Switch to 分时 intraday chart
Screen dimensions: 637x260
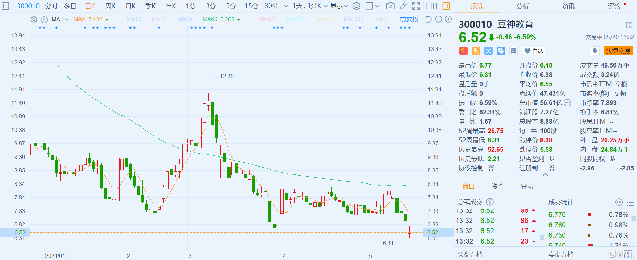pyautogui.click(x=51, y=6)
